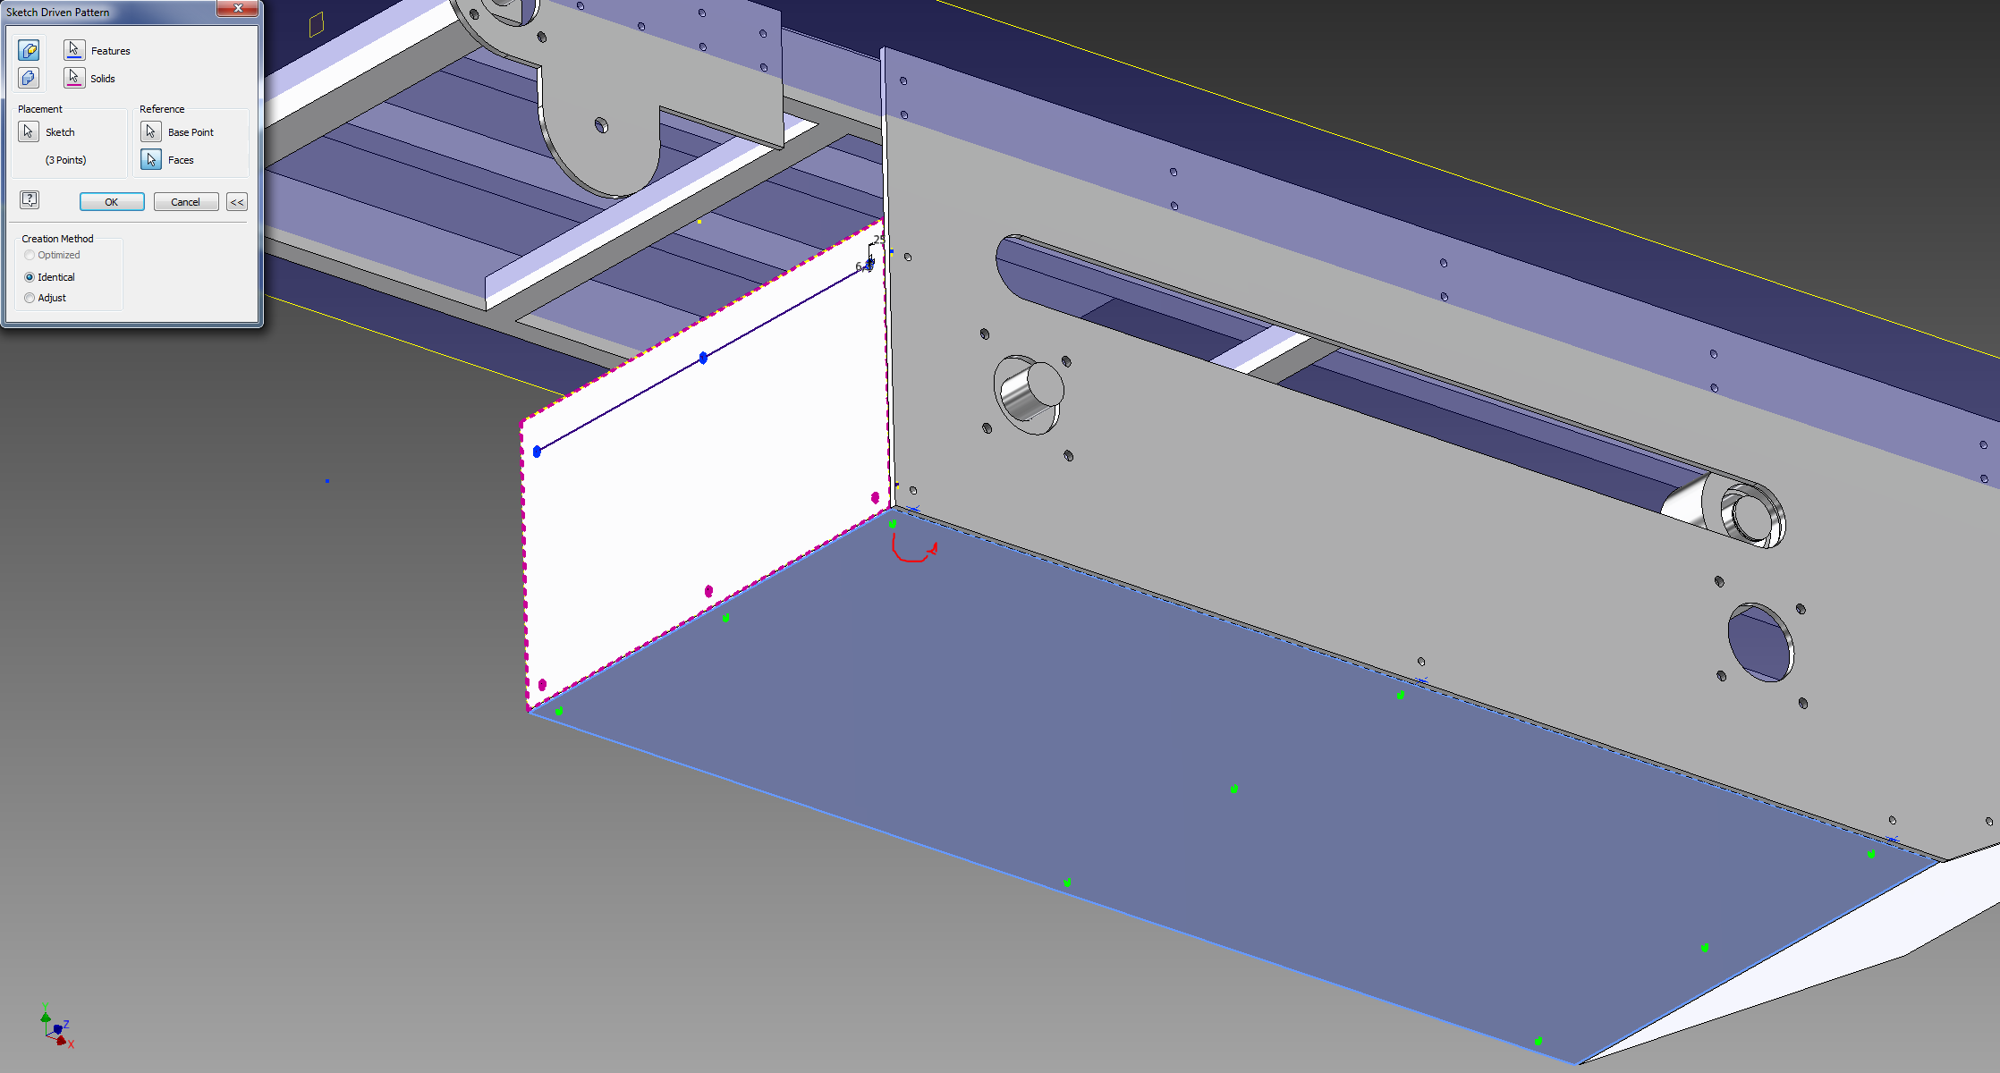Activate the Solids selection arrow button

click(74, 78)
